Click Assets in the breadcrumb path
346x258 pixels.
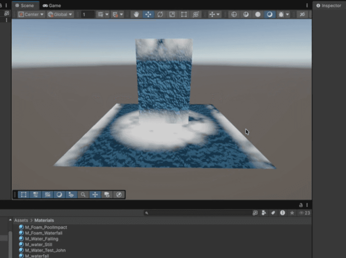21,220
